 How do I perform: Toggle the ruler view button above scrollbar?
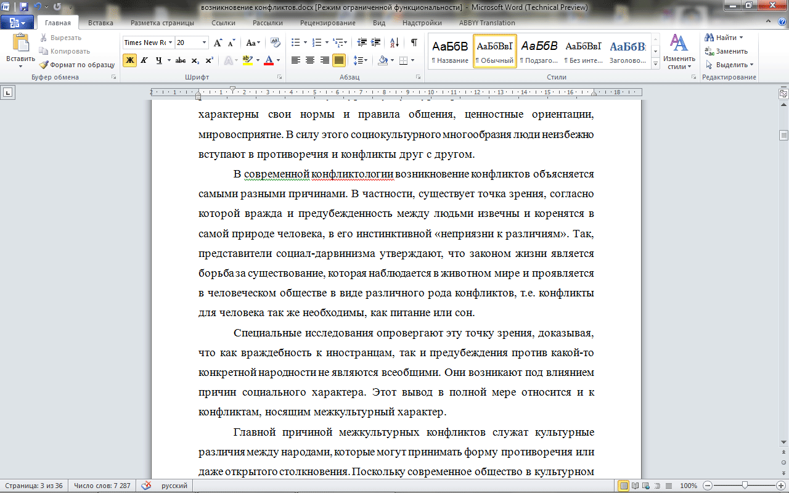click(783, 94)
